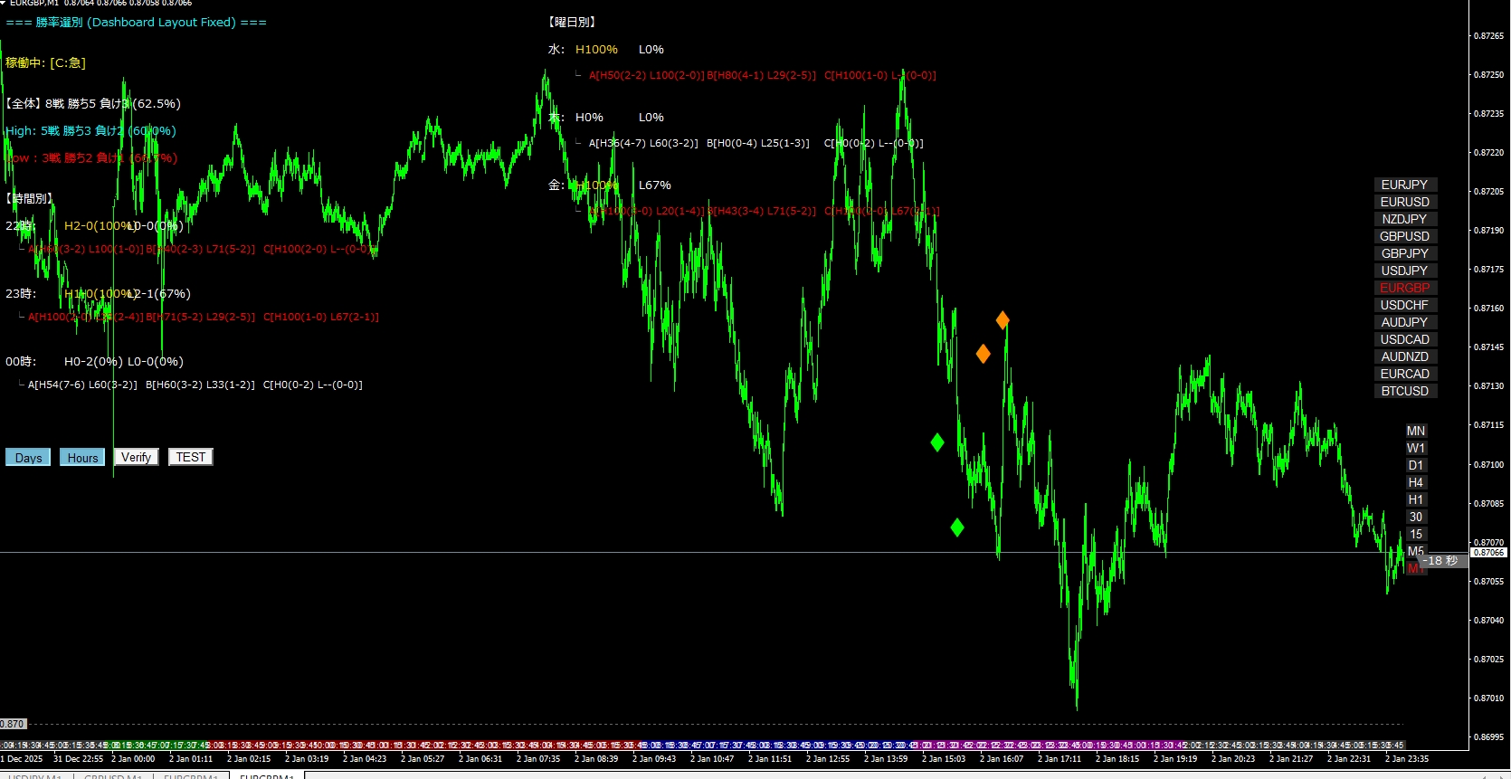
Task: Switch to the GBPJPY pair
Action: (1404, 253)
